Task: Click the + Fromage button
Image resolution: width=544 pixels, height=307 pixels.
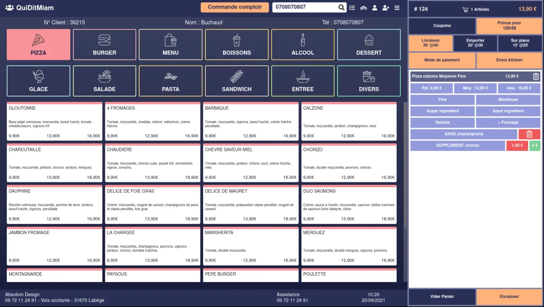Action: point(508,123)
